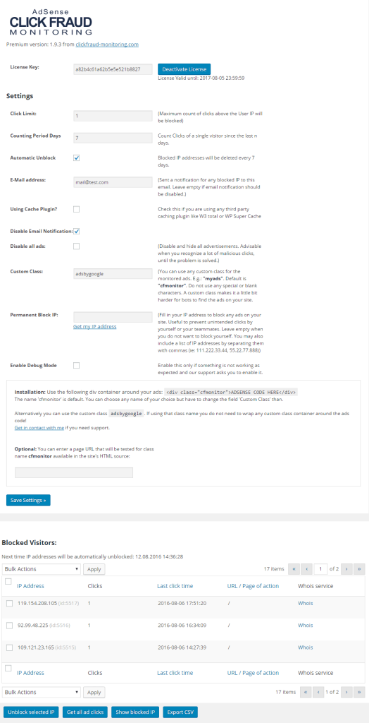369x723 pixels.
Task: Click the Deactivate License button
Action: 184,69
